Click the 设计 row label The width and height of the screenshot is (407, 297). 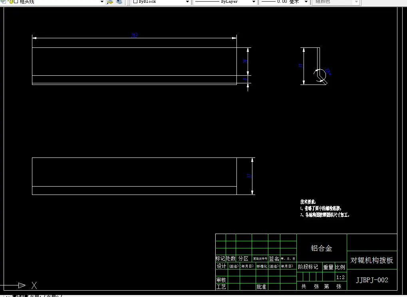click(221, 266)
